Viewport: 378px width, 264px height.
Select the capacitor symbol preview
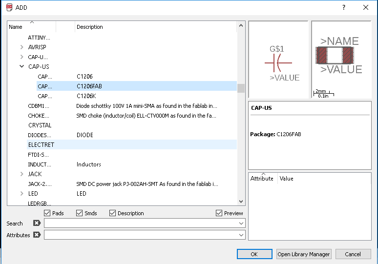click(278, 60)
